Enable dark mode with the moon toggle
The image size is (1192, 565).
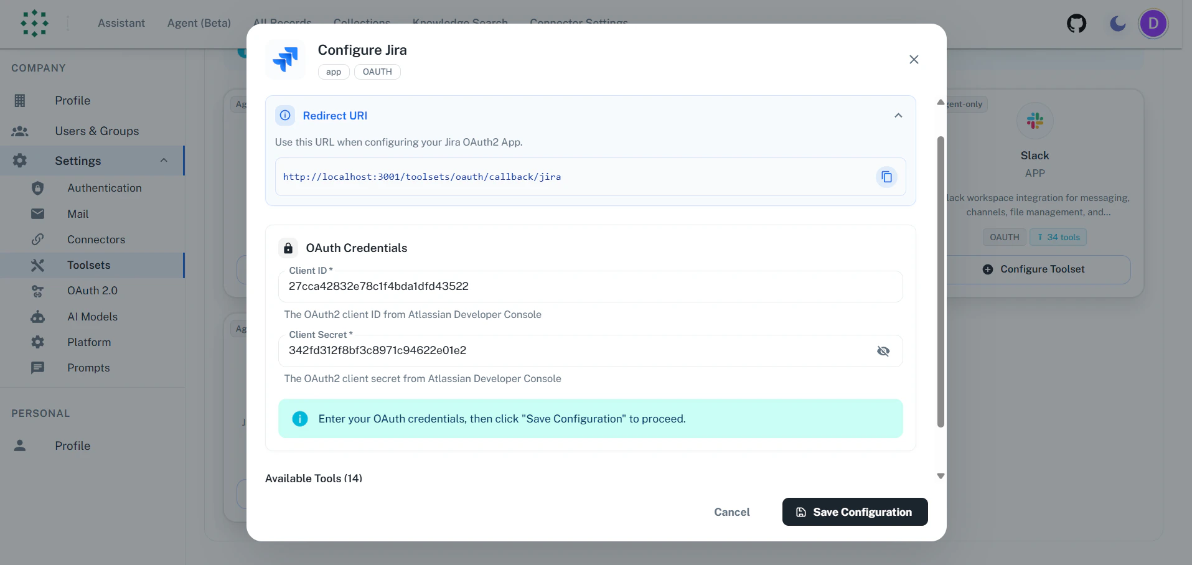pyautogui.click(x=1117, y=23)
